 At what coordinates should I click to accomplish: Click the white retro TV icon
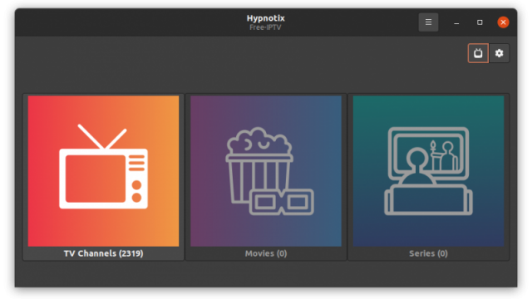point(103,166)
